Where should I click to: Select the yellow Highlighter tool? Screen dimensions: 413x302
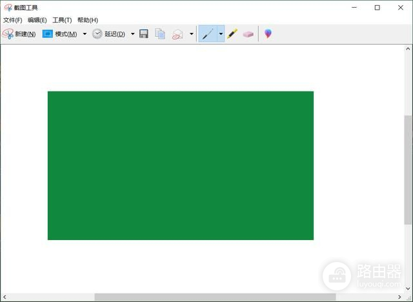pos(232,34)
